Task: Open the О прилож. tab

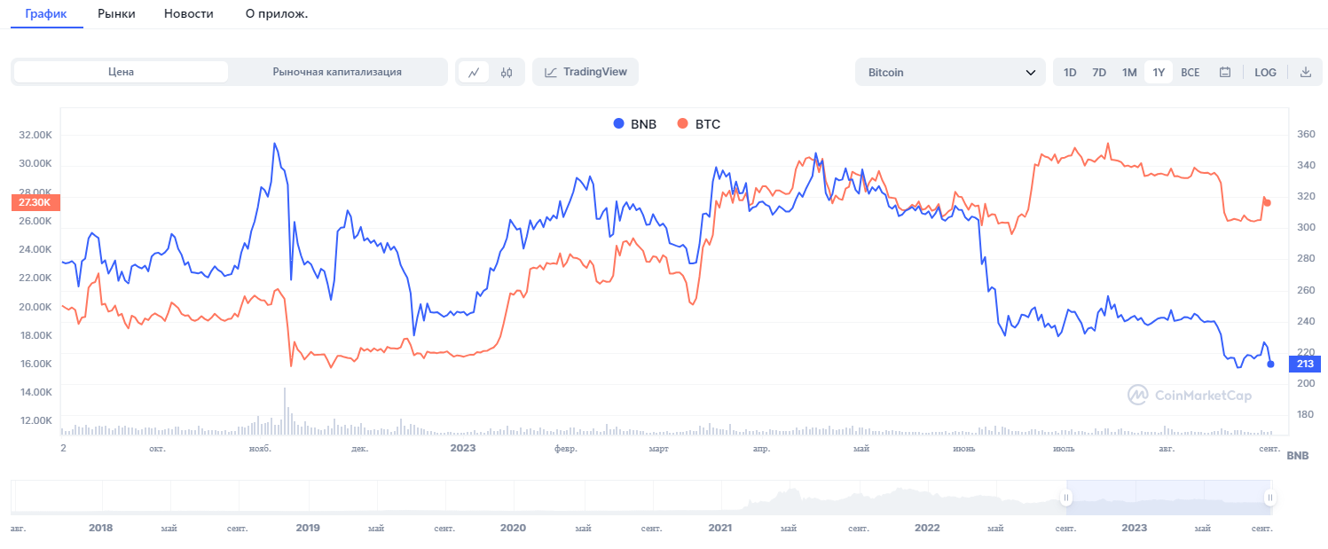Action: point(277,14)
